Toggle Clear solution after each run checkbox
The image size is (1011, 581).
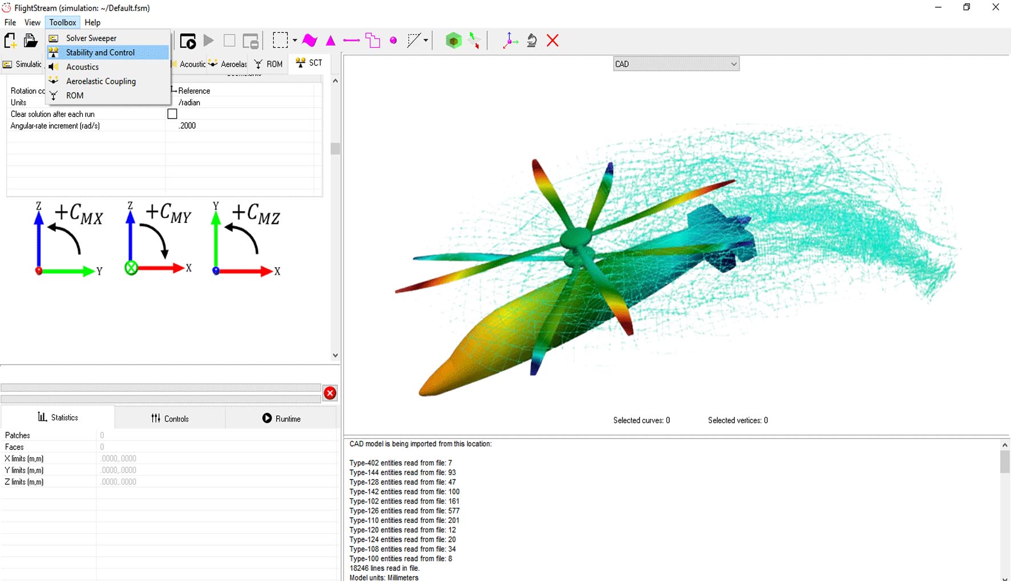tap(172, 114)
